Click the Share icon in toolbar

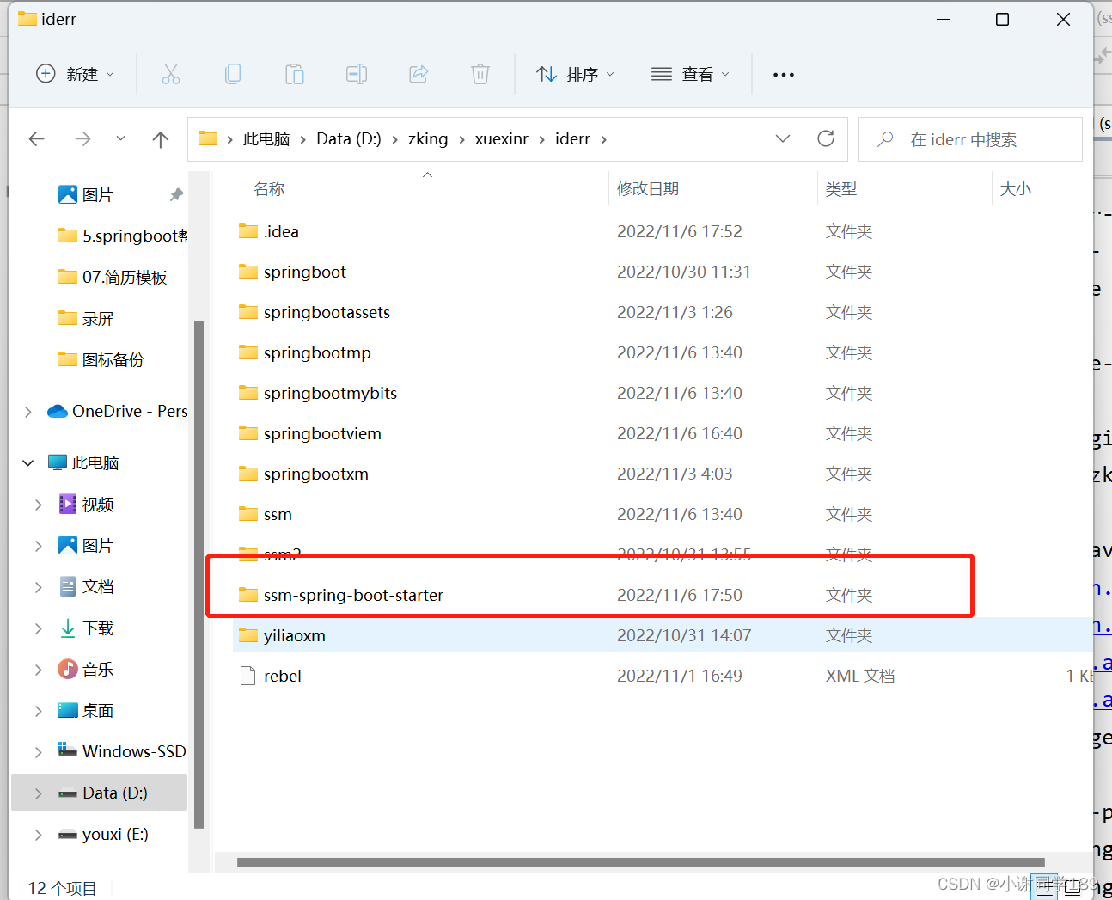coord(419,75)
